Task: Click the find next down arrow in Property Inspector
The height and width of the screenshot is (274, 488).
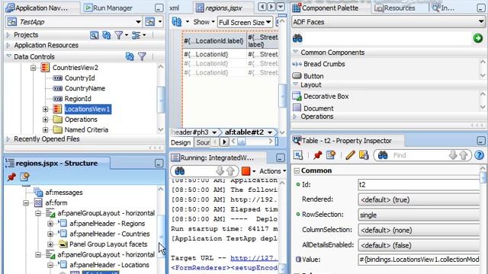Action: tap(453, 155)
